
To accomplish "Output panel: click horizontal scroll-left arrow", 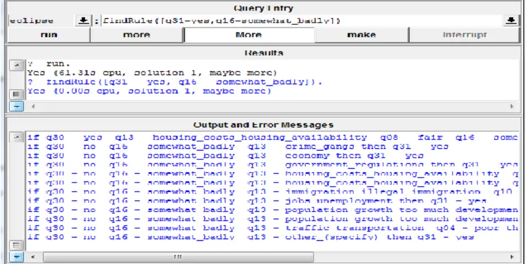I will 33,257.
